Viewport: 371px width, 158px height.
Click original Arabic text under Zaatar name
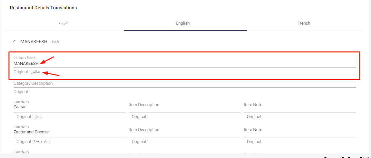click(38, 117)
